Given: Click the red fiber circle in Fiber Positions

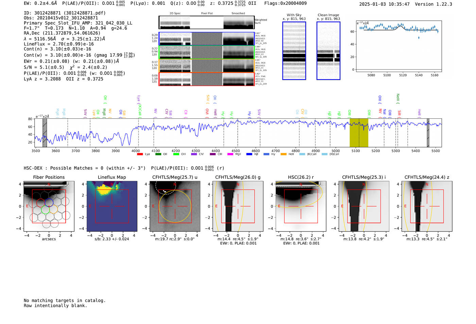Looking at the screenshot, I should tap(40, 203).
